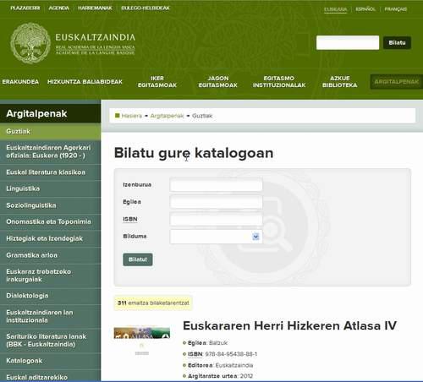This screenshot has width=423, height=382.
Task: Focus the ISBN input field
Action: point(216,219)
